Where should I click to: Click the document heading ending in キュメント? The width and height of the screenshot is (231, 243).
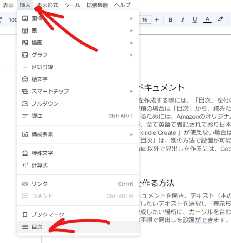162,87
